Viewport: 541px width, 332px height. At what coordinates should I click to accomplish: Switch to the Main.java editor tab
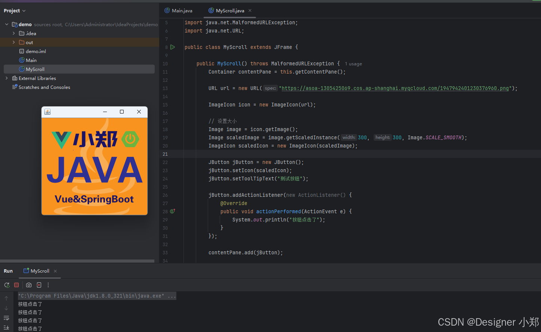179,10
